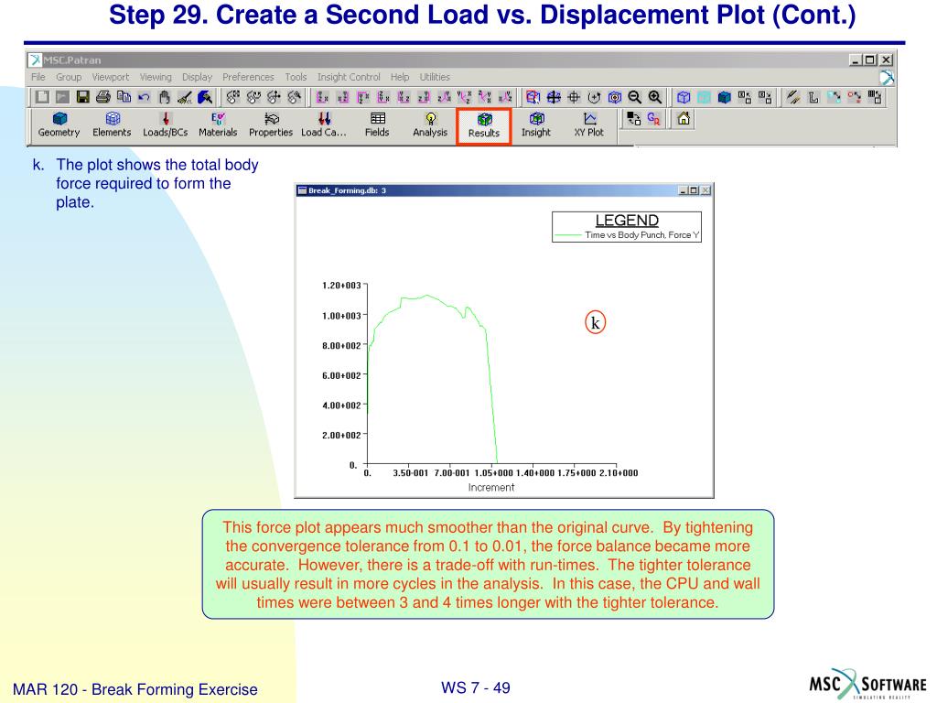The image size is (937, 703).
Task: Click the Home house icon
Action: click(x=684, y=118)
